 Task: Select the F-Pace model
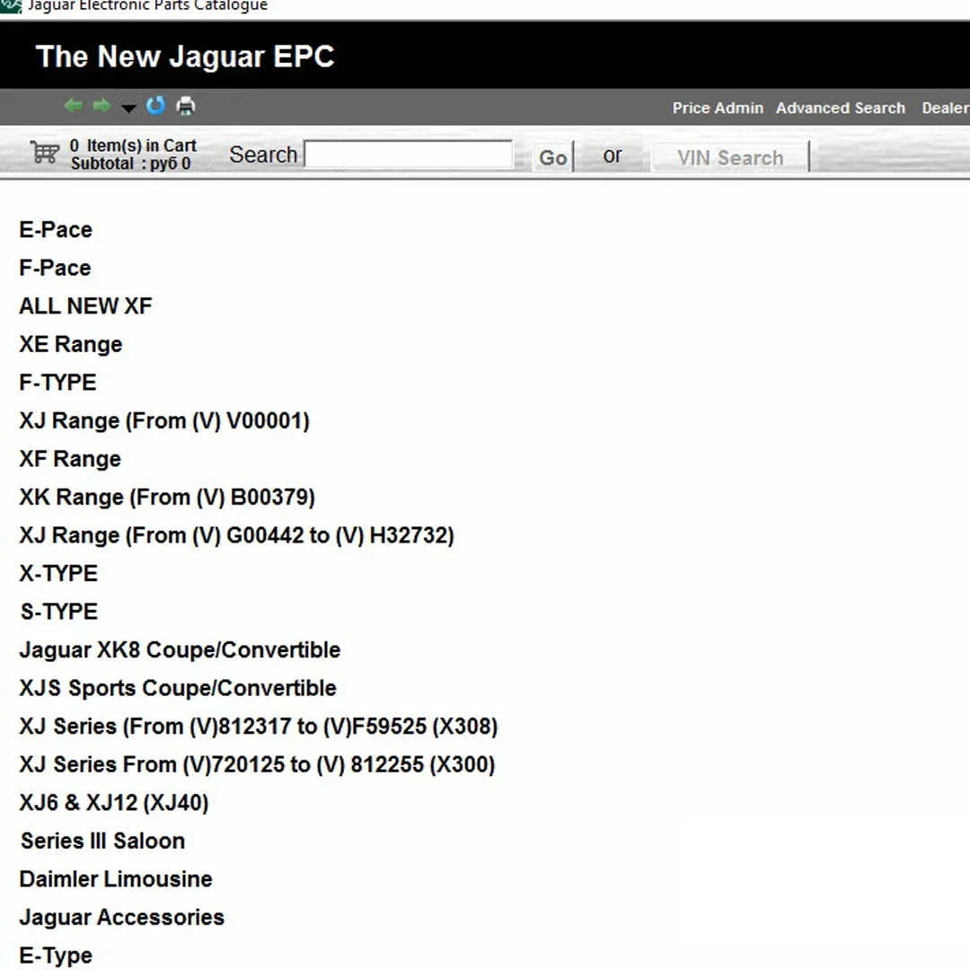pyautogui.click(x=55, y=268)
